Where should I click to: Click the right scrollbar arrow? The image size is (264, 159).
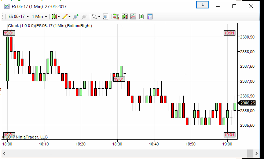click(x=256, y=153)
